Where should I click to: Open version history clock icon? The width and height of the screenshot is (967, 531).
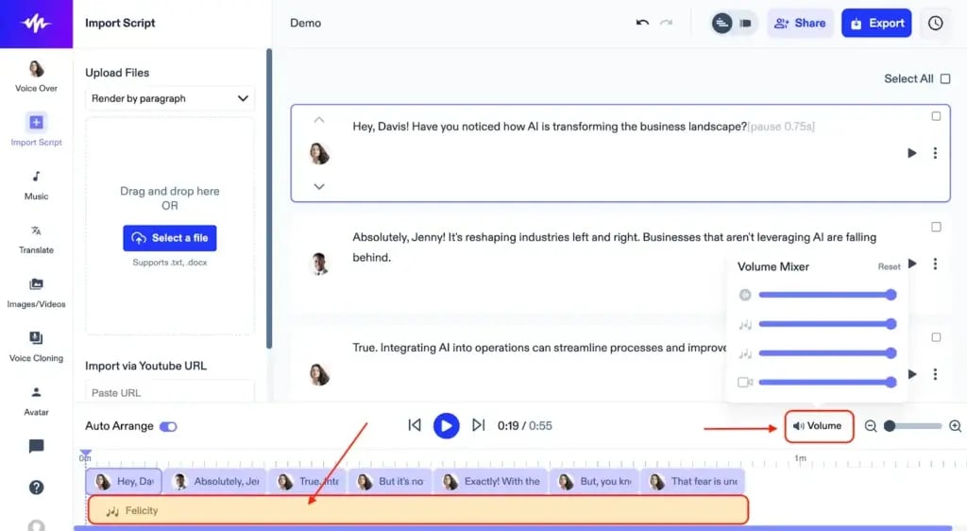[x=935, y=23]
